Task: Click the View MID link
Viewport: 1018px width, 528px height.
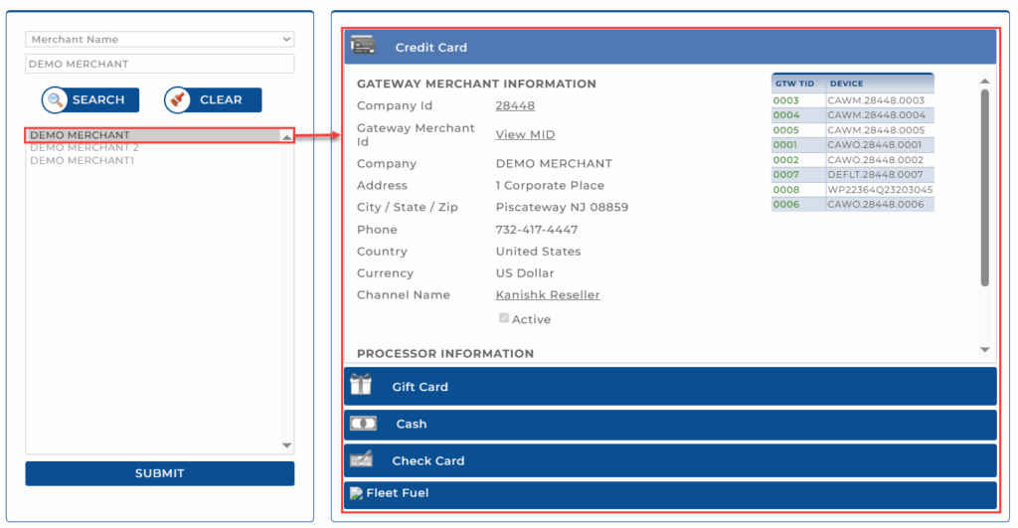Action: (x=525, y=135)
